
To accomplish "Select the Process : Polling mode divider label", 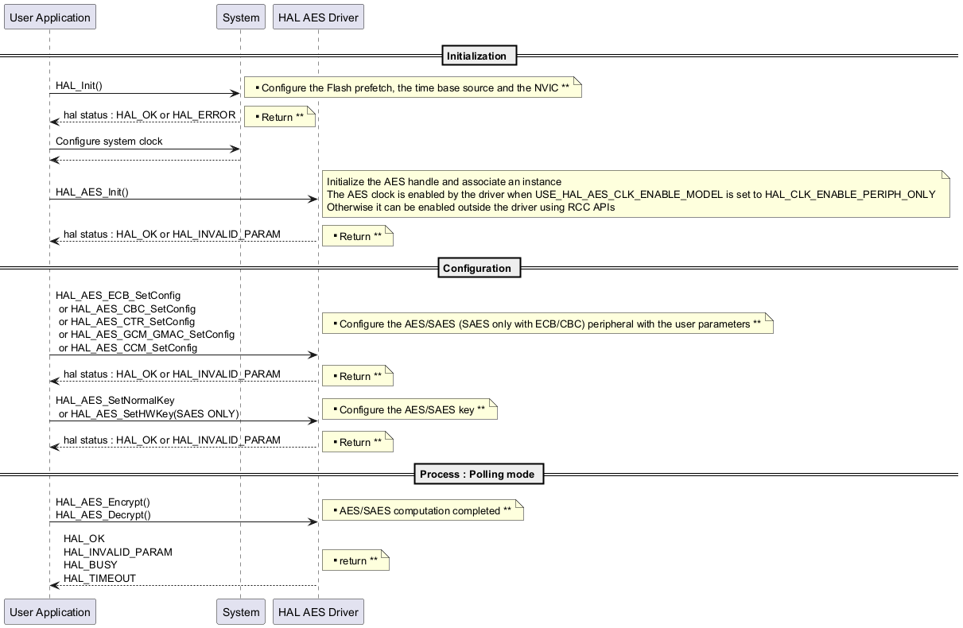I will 480,474.
